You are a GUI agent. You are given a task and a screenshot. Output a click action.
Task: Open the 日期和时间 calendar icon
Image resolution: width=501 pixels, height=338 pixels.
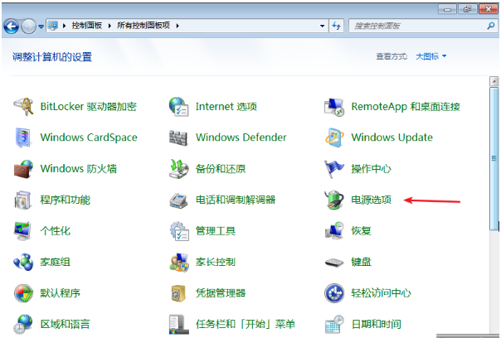334,324
